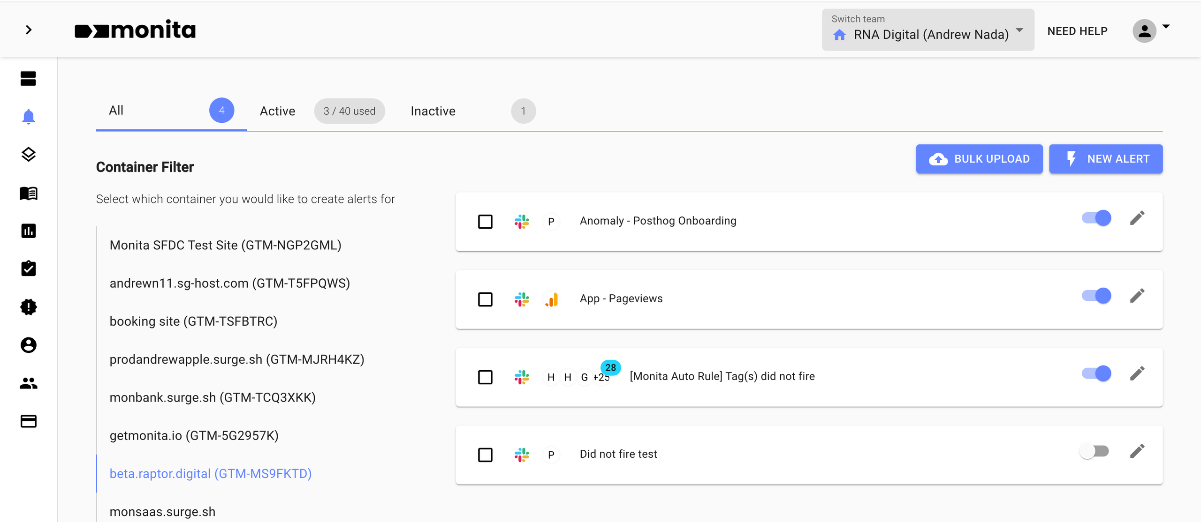The height and width of the screenshot is (522, 1201).
Task: Open the alerts bell icon in sidebar
Action: tap(29, 117)
